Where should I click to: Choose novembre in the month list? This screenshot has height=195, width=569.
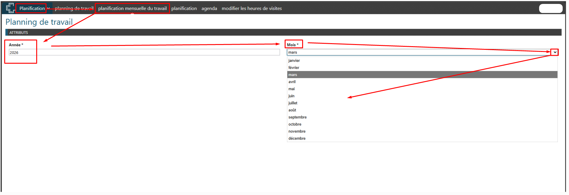pos(422,131)
